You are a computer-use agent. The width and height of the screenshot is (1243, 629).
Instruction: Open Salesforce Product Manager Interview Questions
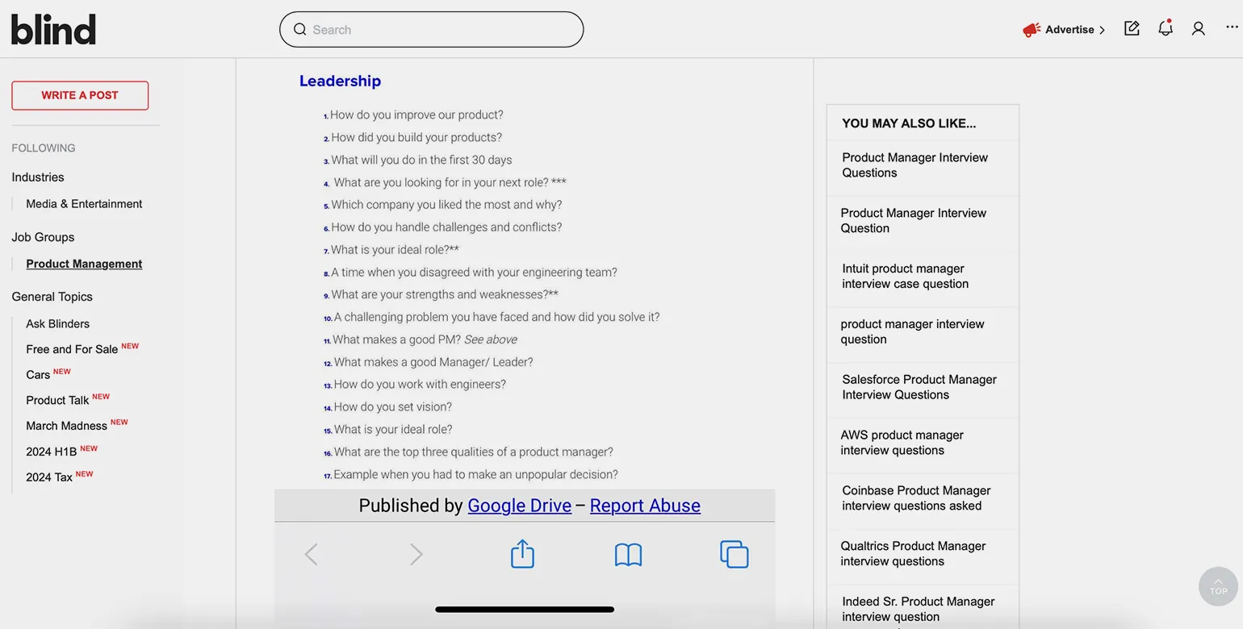[919, 387]
